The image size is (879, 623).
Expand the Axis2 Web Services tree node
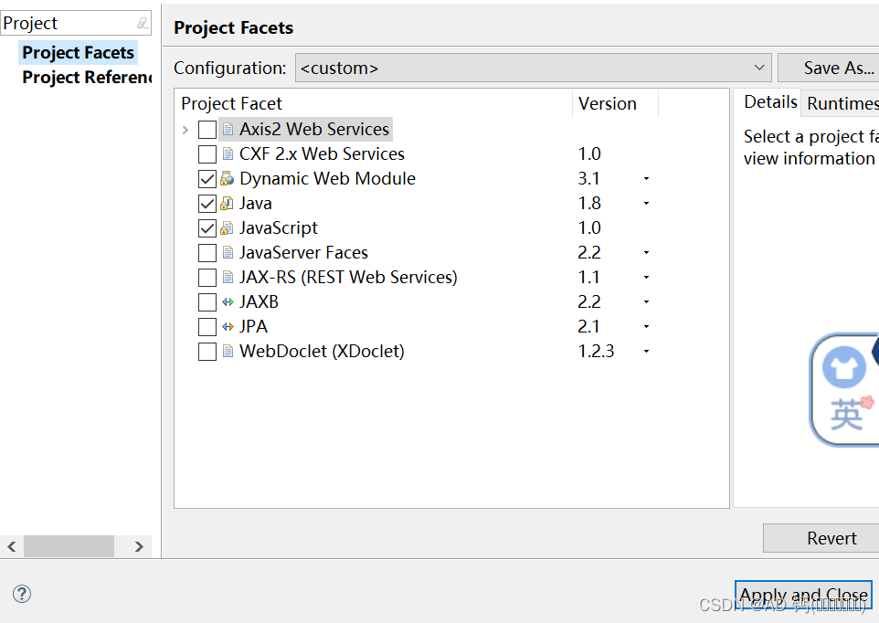185,130
